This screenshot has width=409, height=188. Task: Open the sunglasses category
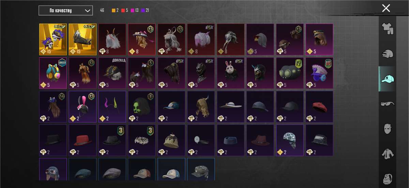click(388, 104)
